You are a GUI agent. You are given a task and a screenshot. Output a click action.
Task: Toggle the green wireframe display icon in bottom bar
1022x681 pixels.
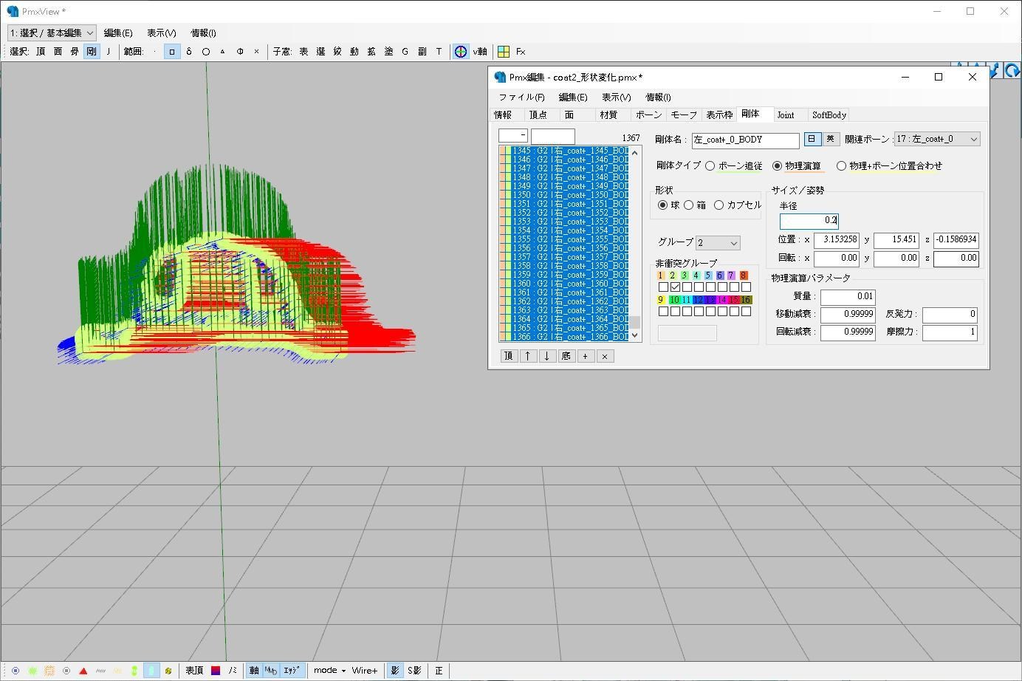(x=32, y=671)
